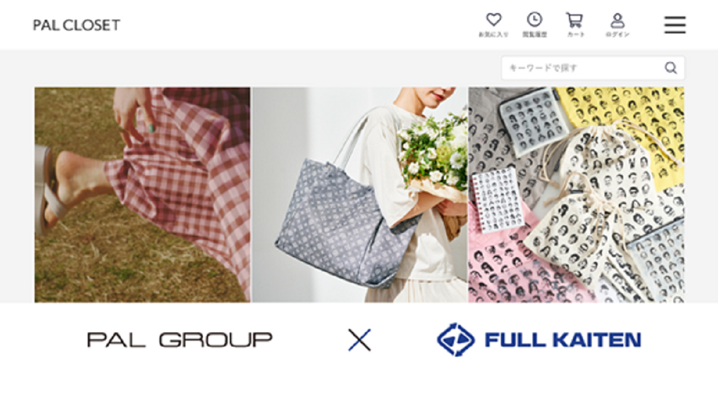Select the ログイン text label
Image resolution: width=718 pixels, height=419 pixels.
pyautogui.click(x=617, y=35)
